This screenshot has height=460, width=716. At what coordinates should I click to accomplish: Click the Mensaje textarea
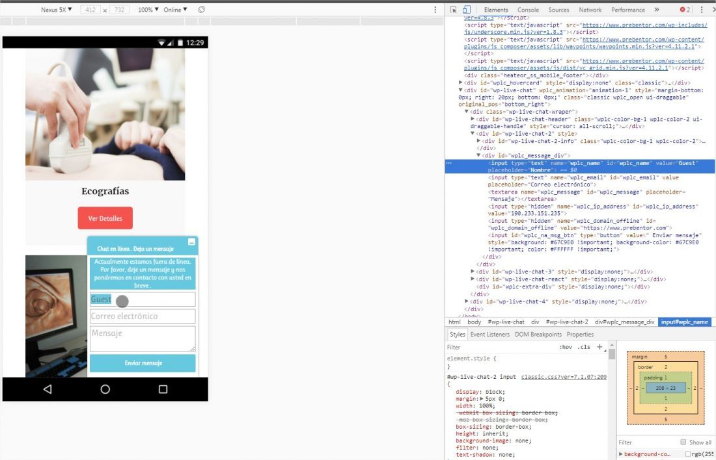(x=143, y=339)
